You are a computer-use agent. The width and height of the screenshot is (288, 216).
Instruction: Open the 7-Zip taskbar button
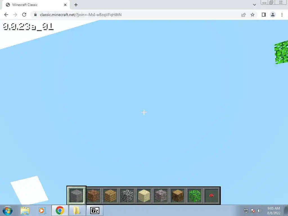95,210
